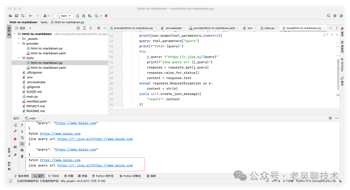
Task: Show hidden tabs dropdown arrow
Action: pos(331,28)
